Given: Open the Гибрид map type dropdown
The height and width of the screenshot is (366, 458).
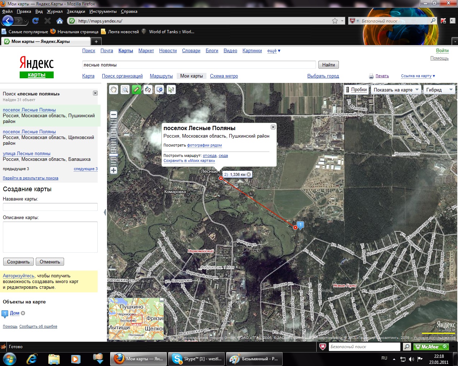Looking at the screenshot, I should (439, 90).
